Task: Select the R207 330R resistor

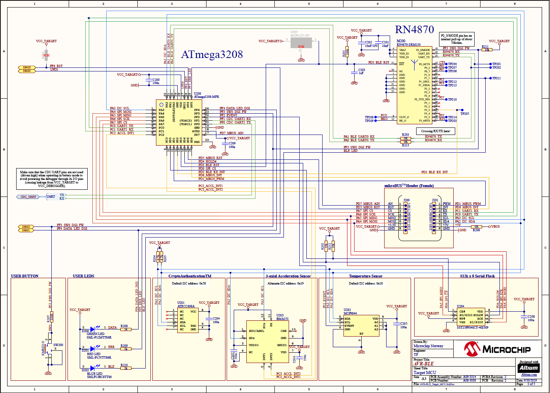Action: [x=52, y=316]
